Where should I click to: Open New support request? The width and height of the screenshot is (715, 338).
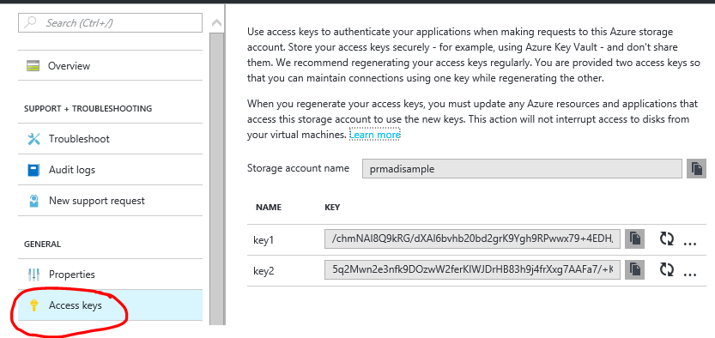(111, 201)
